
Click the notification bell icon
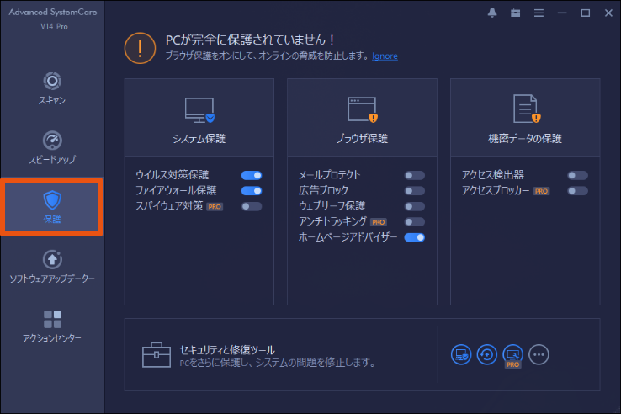pos(492,13)
